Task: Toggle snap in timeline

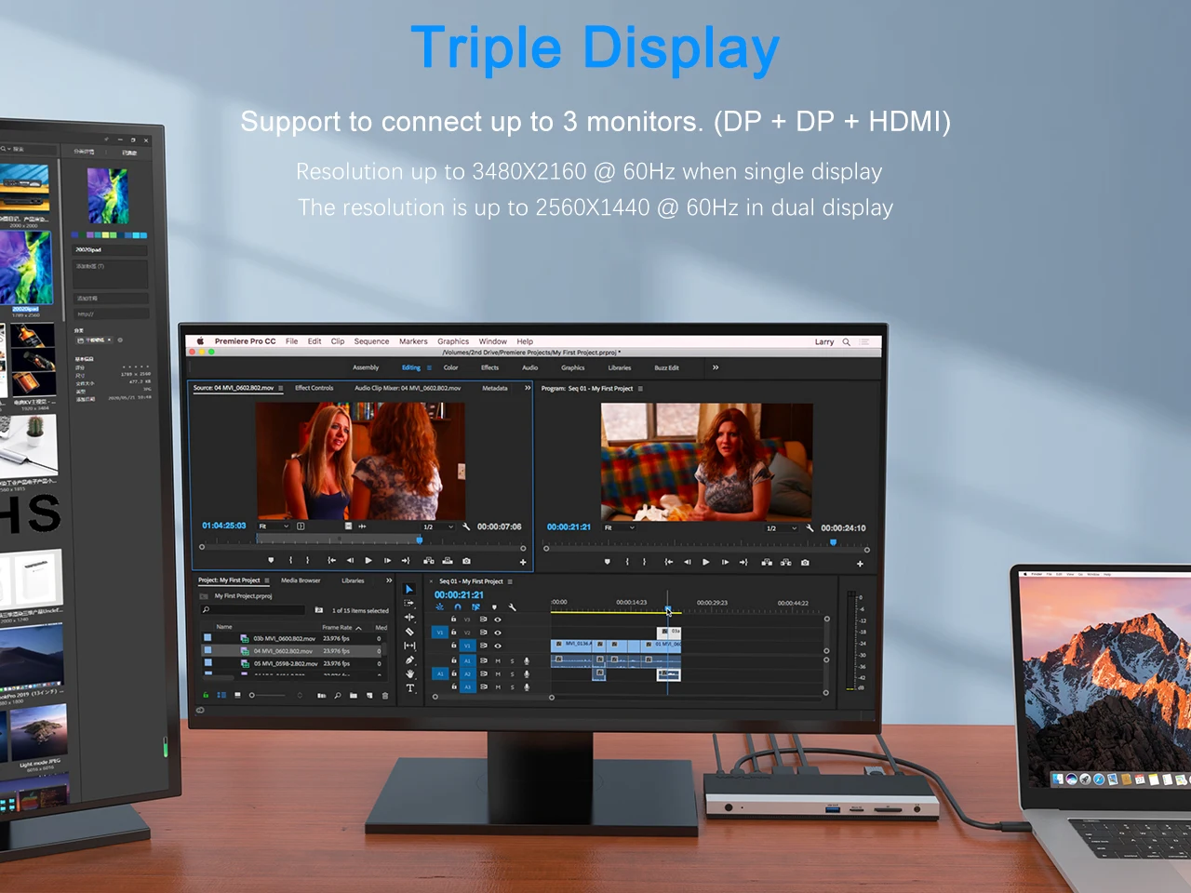Action: 458,606
